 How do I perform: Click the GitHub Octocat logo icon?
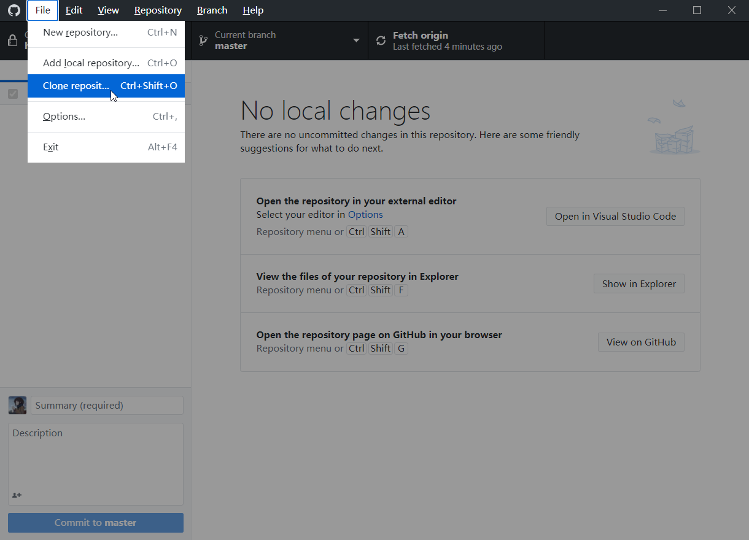[x=14, y=10]
